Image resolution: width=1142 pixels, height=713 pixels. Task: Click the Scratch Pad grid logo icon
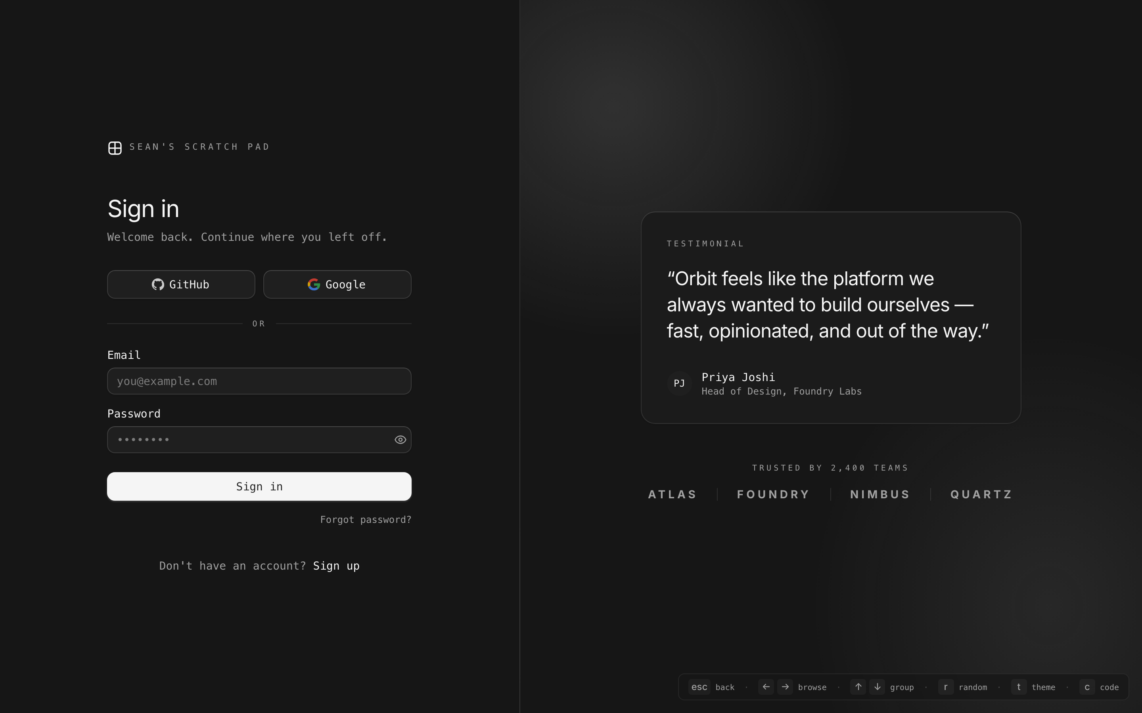[x=115, y=148]
